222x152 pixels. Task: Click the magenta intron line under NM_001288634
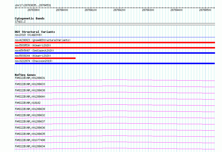point(115,148)
